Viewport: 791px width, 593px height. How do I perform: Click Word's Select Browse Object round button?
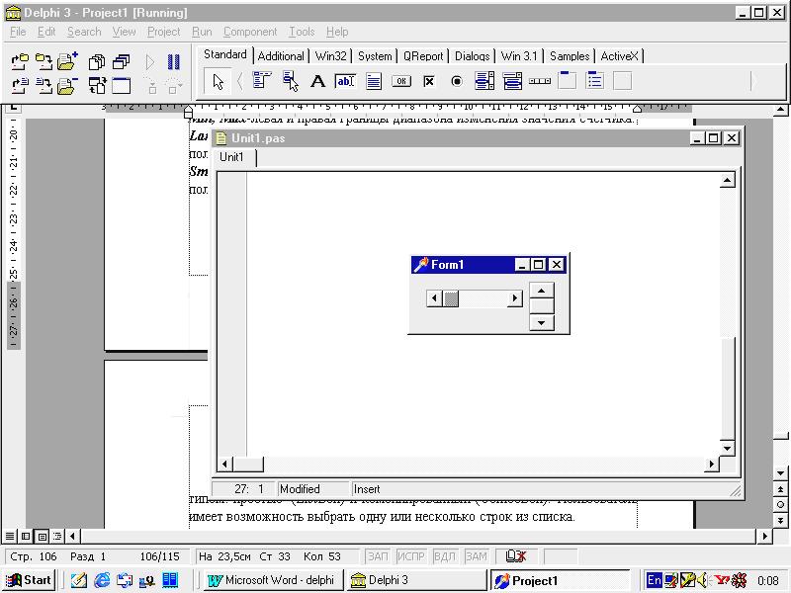[780, 504]
